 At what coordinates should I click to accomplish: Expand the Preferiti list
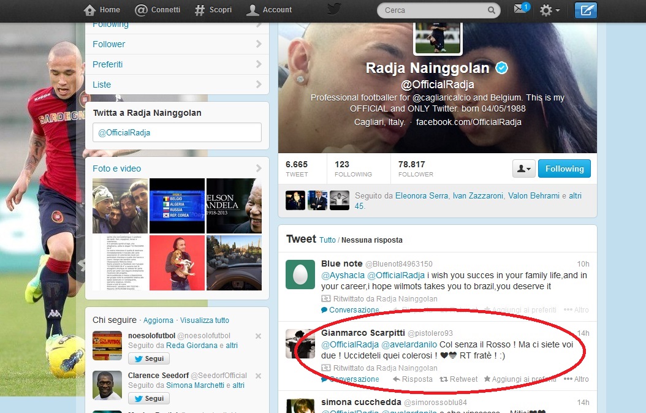coord(177,64)
